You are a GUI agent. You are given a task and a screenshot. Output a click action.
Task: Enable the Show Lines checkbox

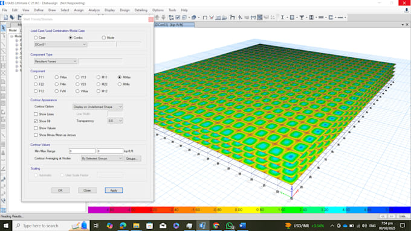pyautogui.click(x=36, y=114)
